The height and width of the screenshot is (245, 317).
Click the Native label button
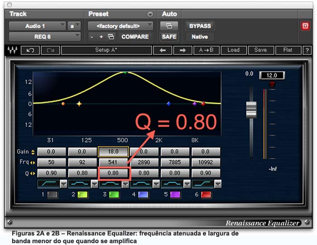coord(200,37)
